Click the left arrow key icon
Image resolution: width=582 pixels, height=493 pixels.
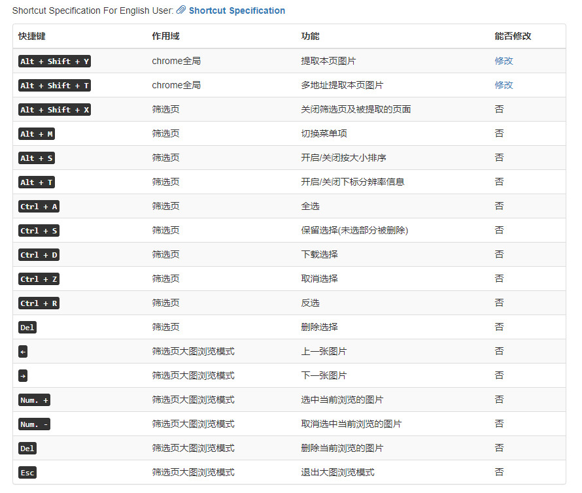pos(24,352)
